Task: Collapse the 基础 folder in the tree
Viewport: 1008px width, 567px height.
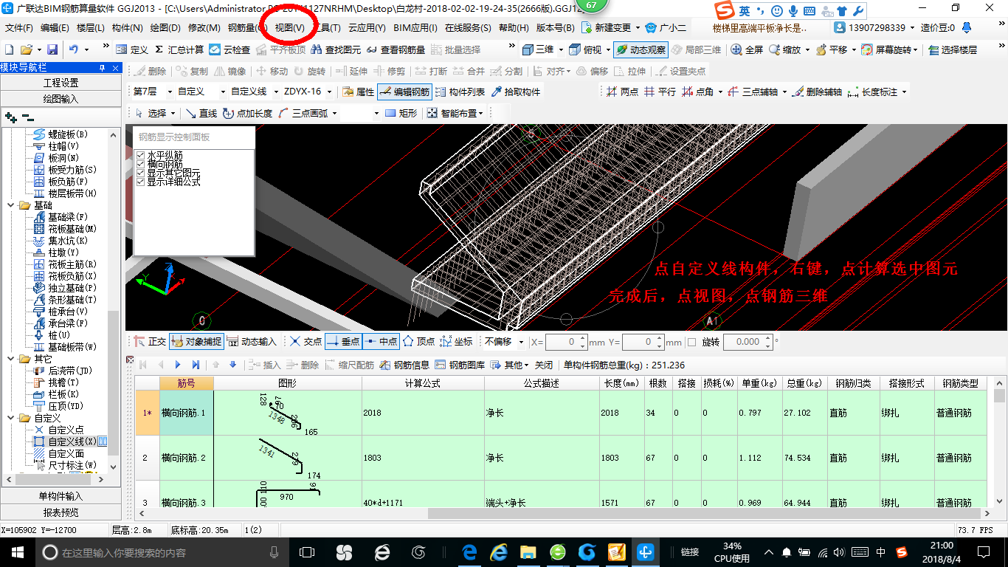Action: [10, 205]
